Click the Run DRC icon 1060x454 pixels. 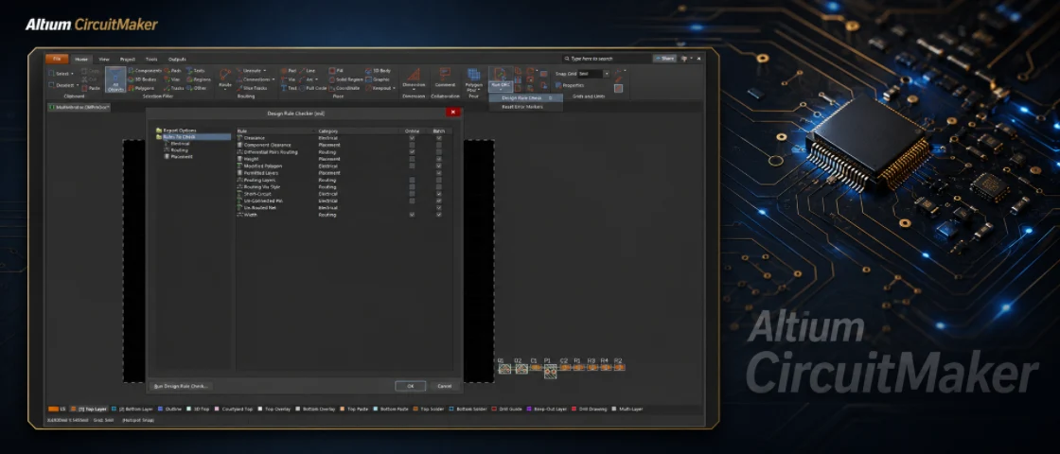(501, 76)
